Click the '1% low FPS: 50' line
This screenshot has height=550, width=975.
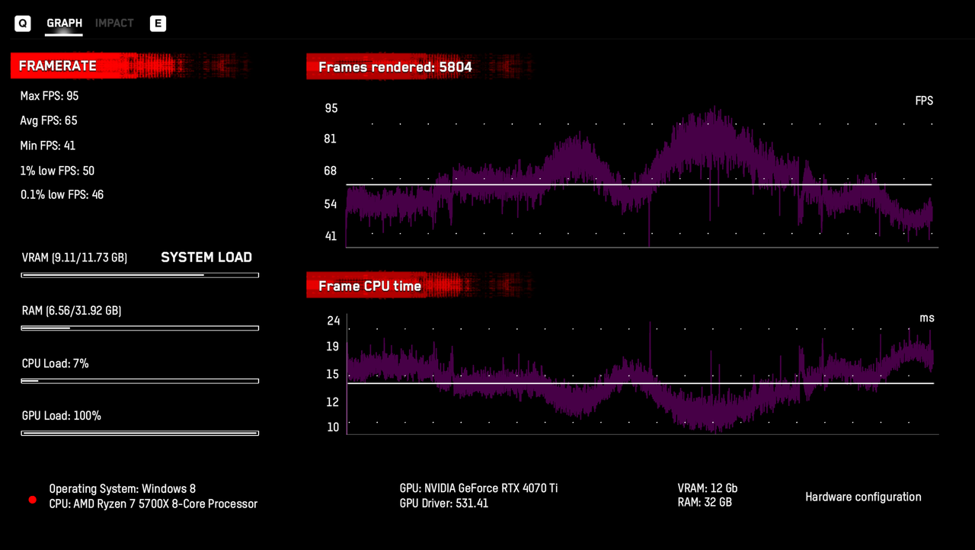58,171
